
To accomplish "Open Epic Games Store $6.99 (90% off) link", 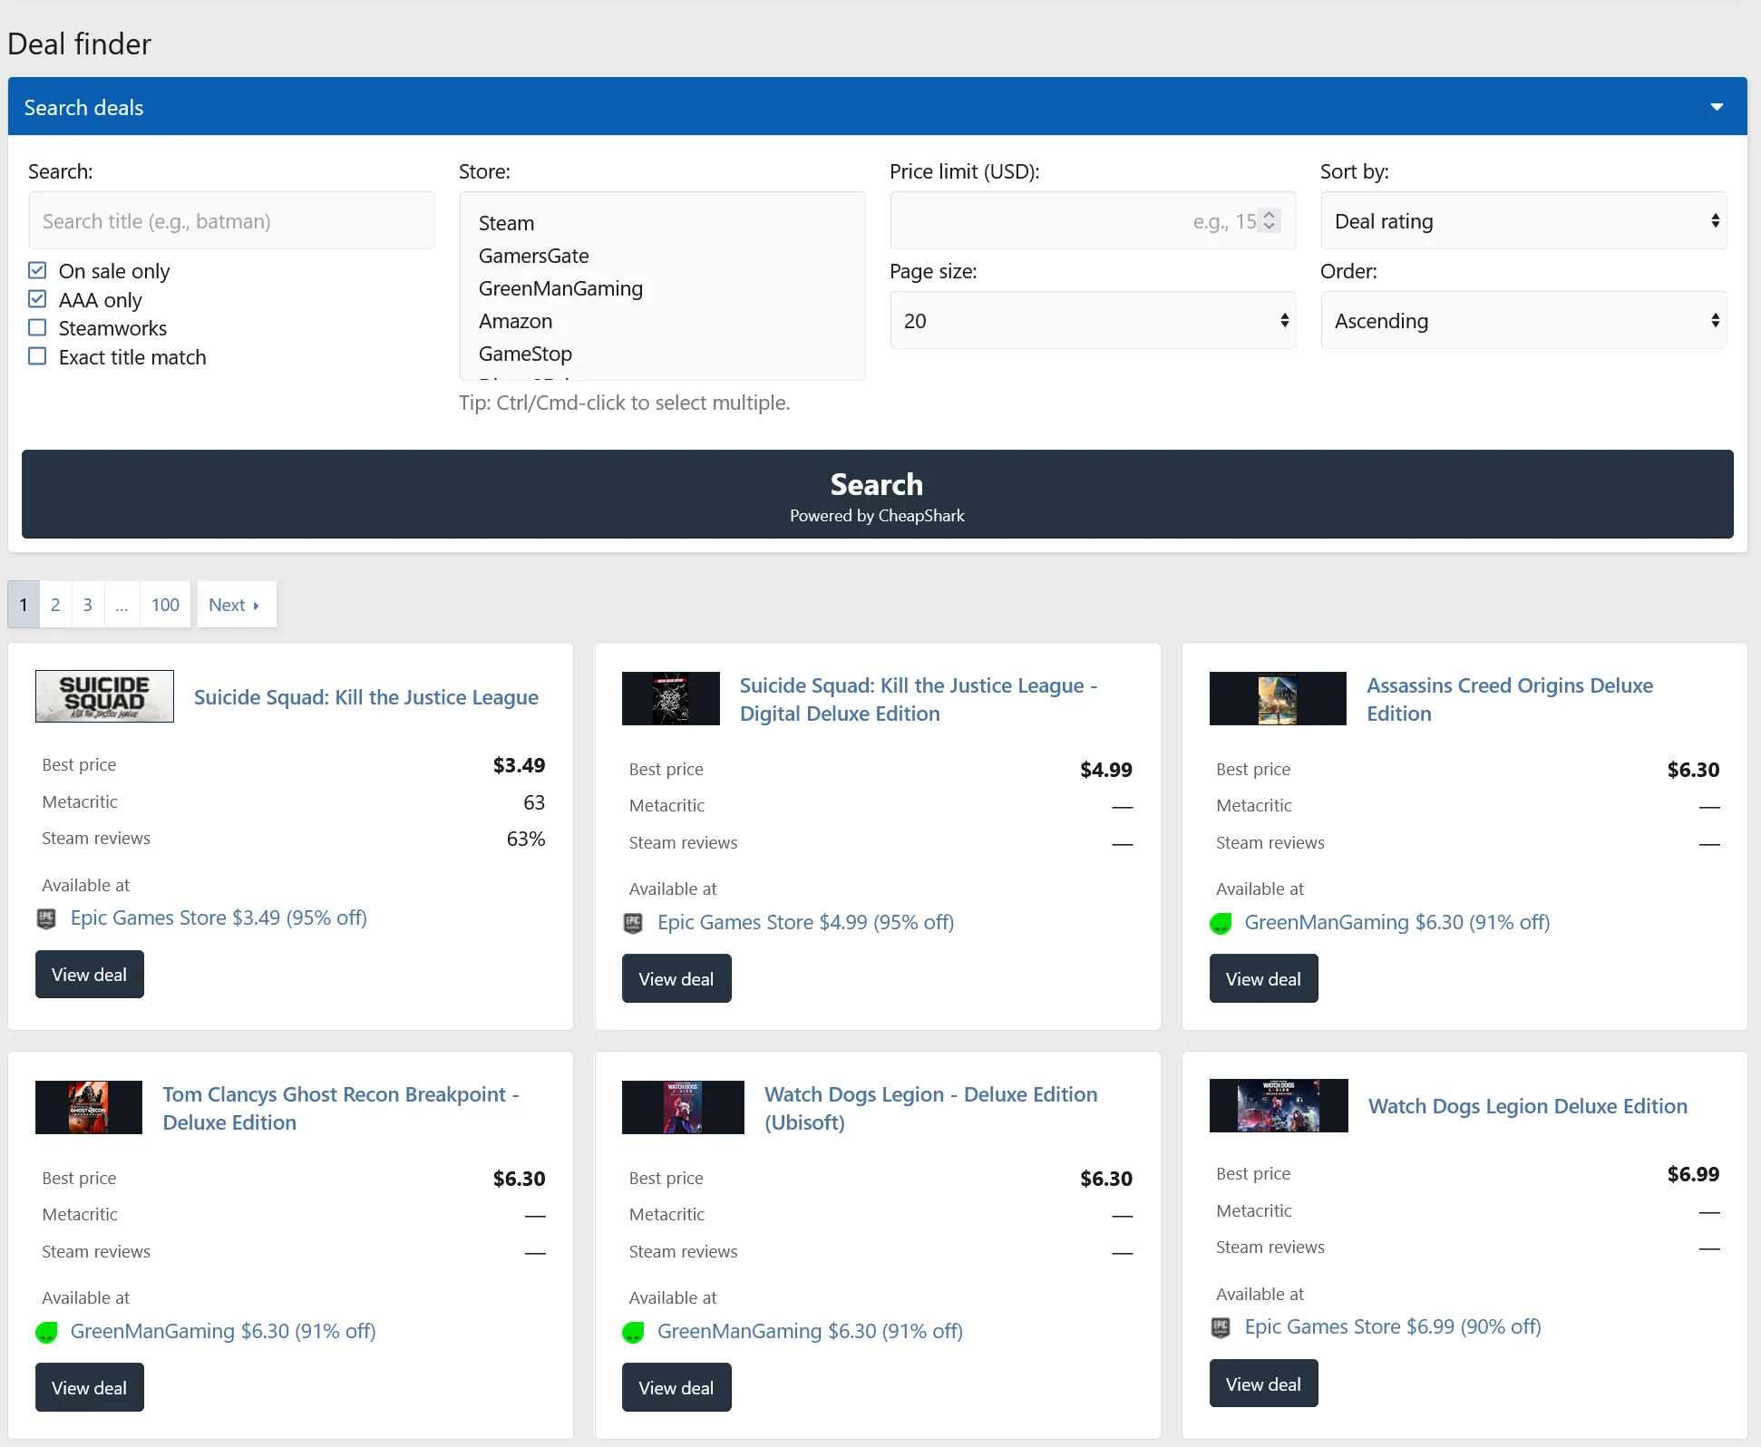I will pos(1393,1326).
